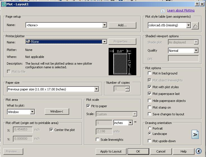This screenshot has height=157, width=206.
Task: Uncheck Plot paperspace last
Action: coord(149,94)
